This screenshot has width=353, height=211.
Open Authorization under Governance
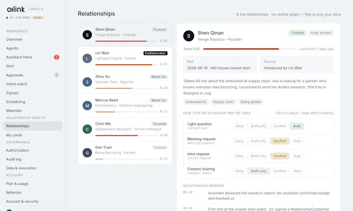click(x=17, y=150)
